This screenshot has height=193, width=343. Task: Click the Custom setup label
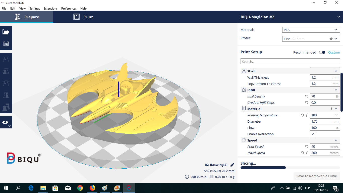pyautogui.click(x=334, y=52)
